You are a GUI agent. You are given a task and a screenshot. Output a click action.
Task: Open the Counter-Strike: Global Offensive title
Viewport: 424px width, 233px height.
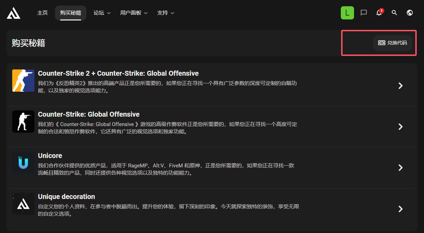pyautogui.click(x=88, y=114)
